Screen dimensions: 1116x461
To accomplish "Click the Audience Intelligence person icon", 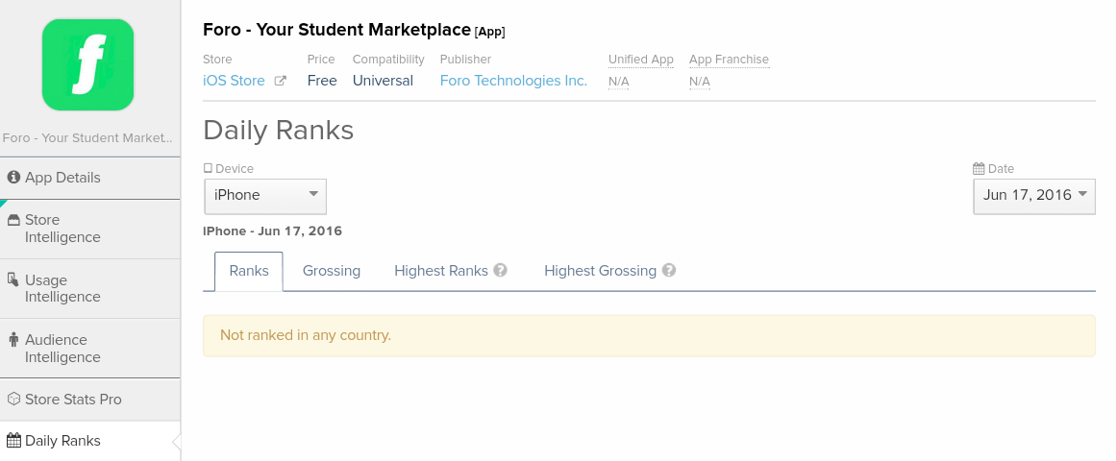I will tap(13, 340).
